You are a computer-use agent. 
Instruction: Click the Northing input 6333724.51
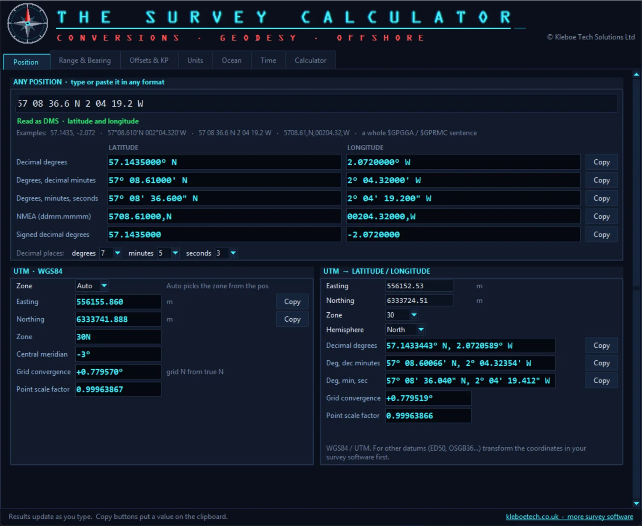tap(419, 301)
